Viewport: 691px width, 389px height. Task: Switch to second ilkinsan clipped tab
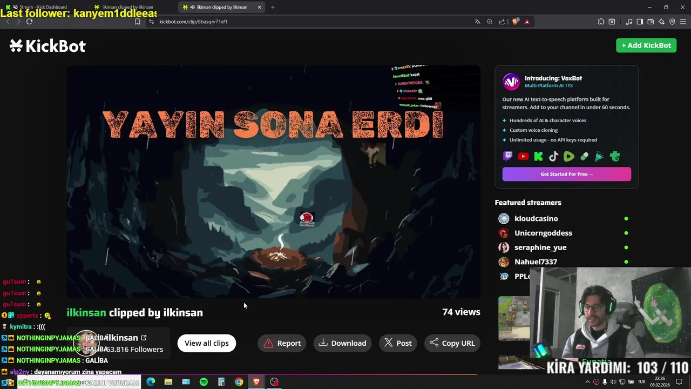click(127, 7)
